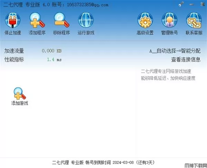Click the 加速流量 label

[x=14, y=51]
